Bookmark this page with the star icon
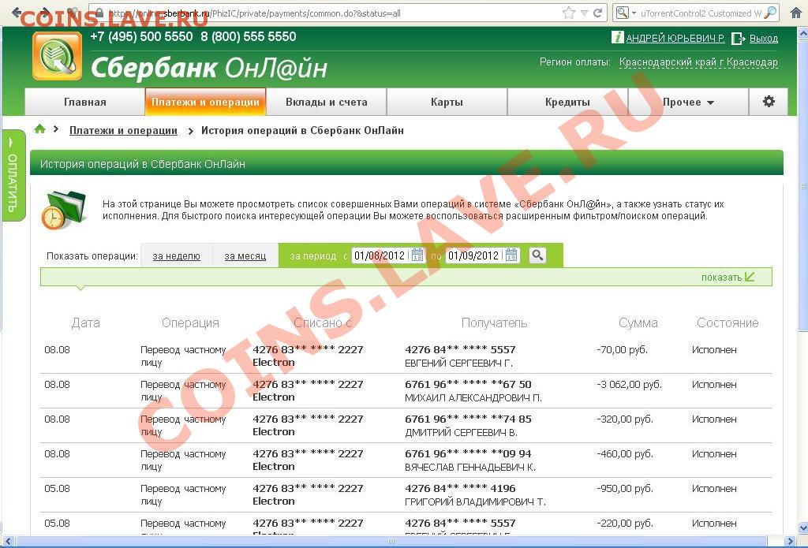 pyautogui.click(x=569, y=13)
